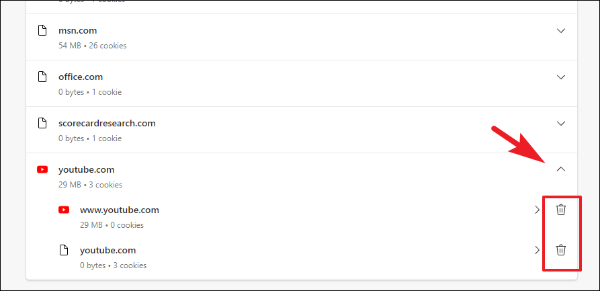Screen dimensions: 600x291
Task: Open details arrow for www.youtube.com
Action: [538, 210]
